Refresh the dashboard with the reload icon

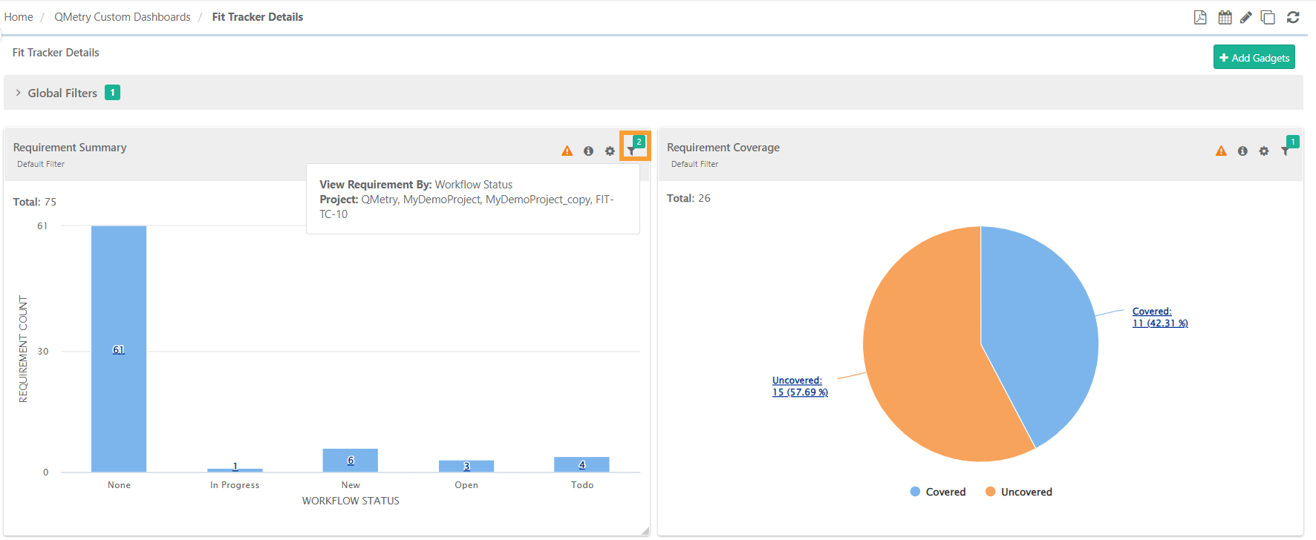click(x=1293, y=17)
